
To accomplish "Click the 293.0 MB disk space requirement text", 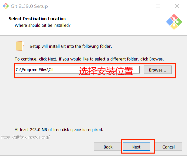I will click(x=59, y=130).
